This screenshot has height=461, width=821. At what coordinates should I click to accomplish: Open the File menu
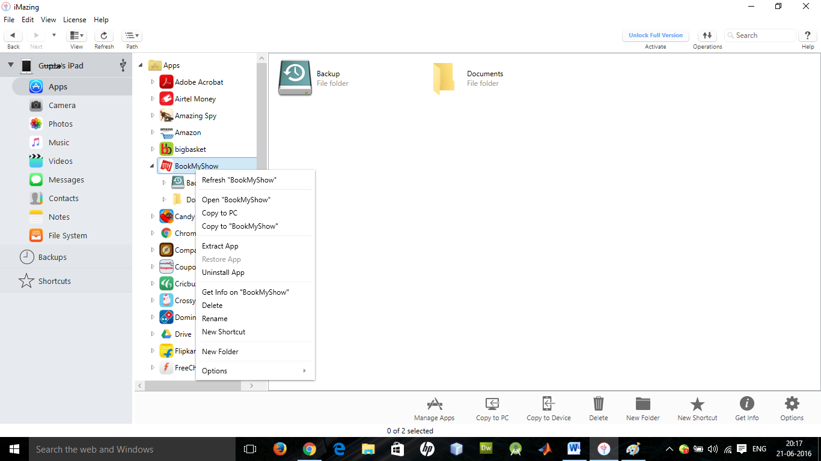(x=9, y=20)
